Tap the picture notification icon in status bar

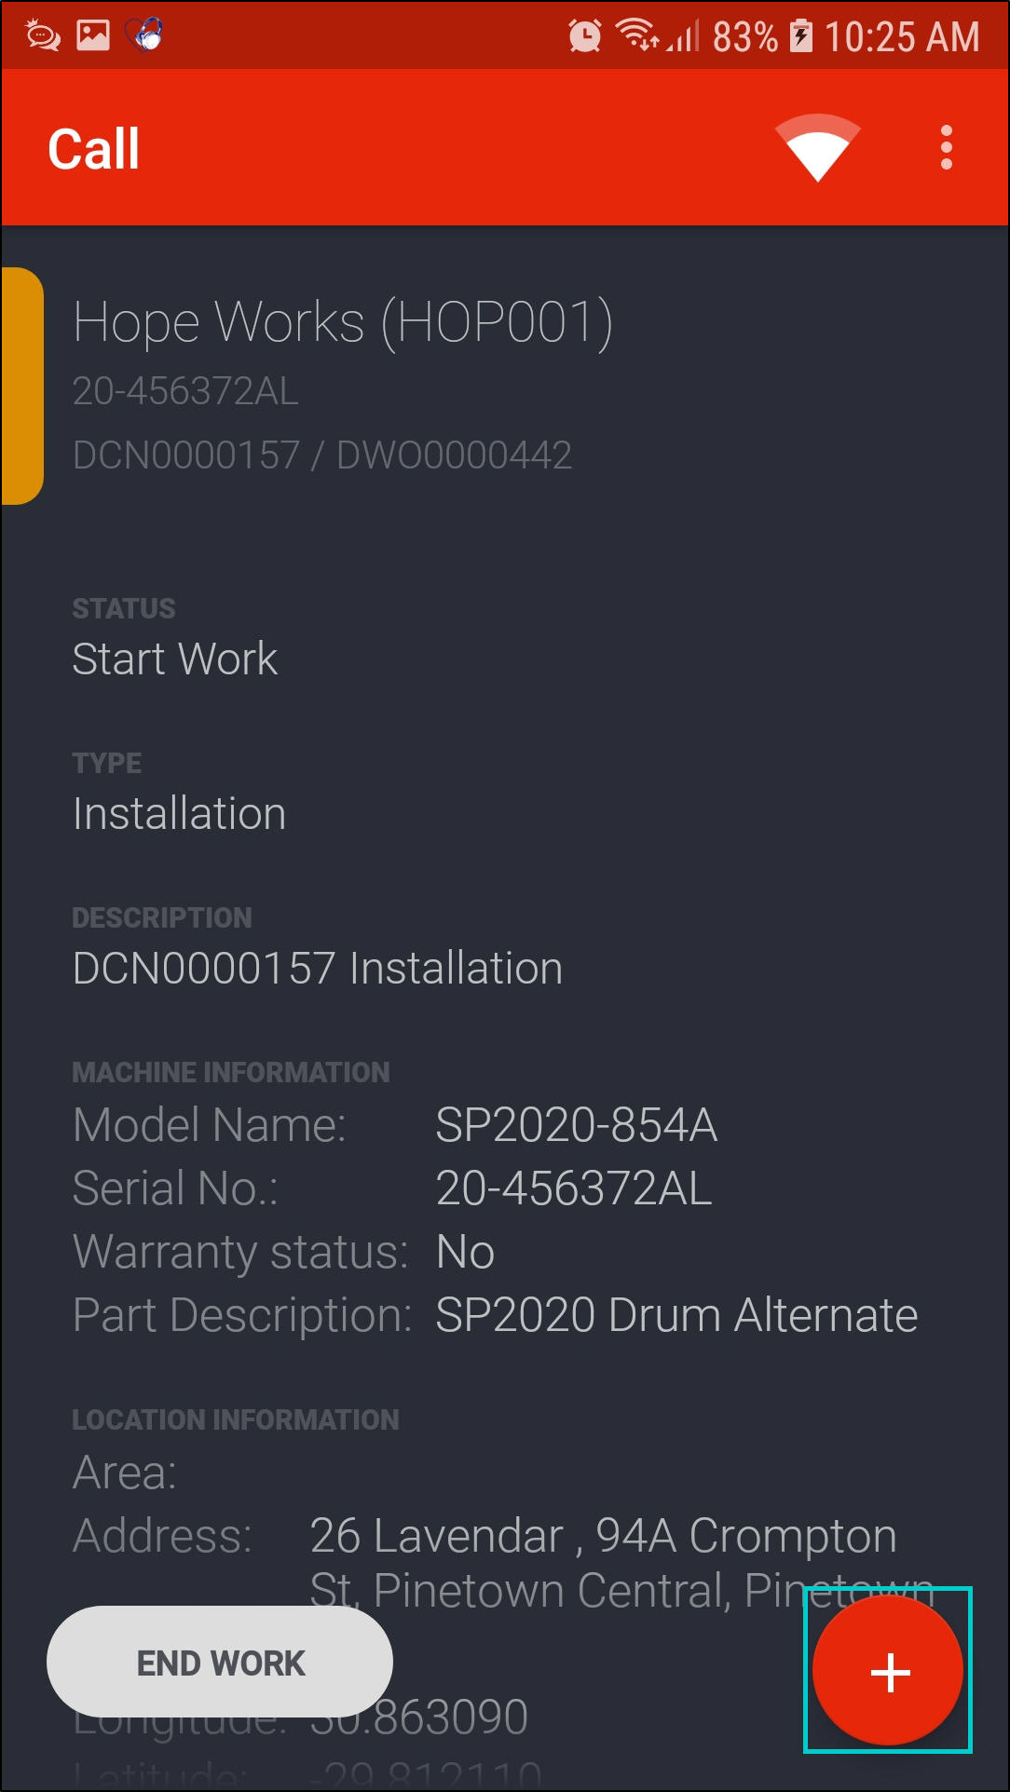pos(93,36)
